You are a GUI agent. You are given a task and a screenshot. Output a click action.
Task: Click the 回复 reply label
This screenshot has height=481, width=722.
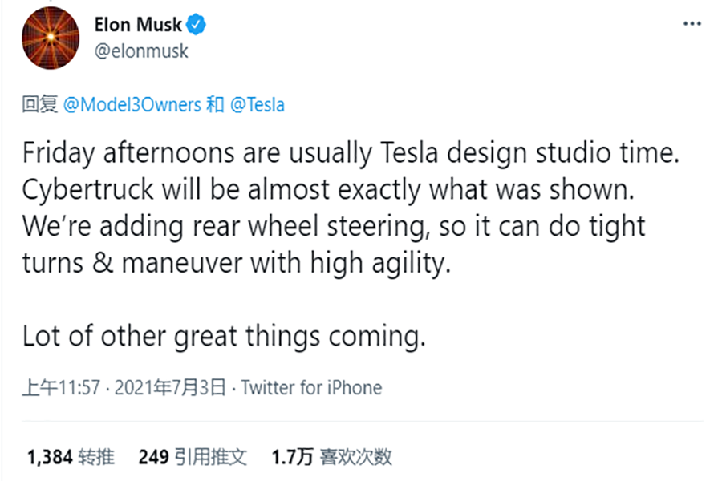40,104
